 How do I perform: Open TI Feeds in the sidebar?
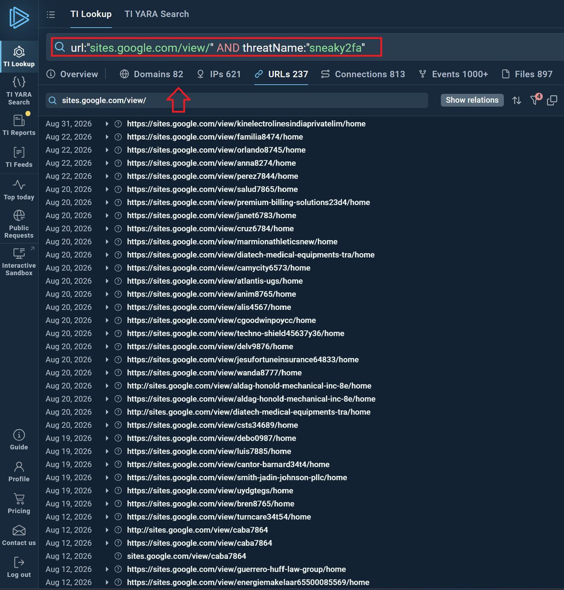(19, 157)
